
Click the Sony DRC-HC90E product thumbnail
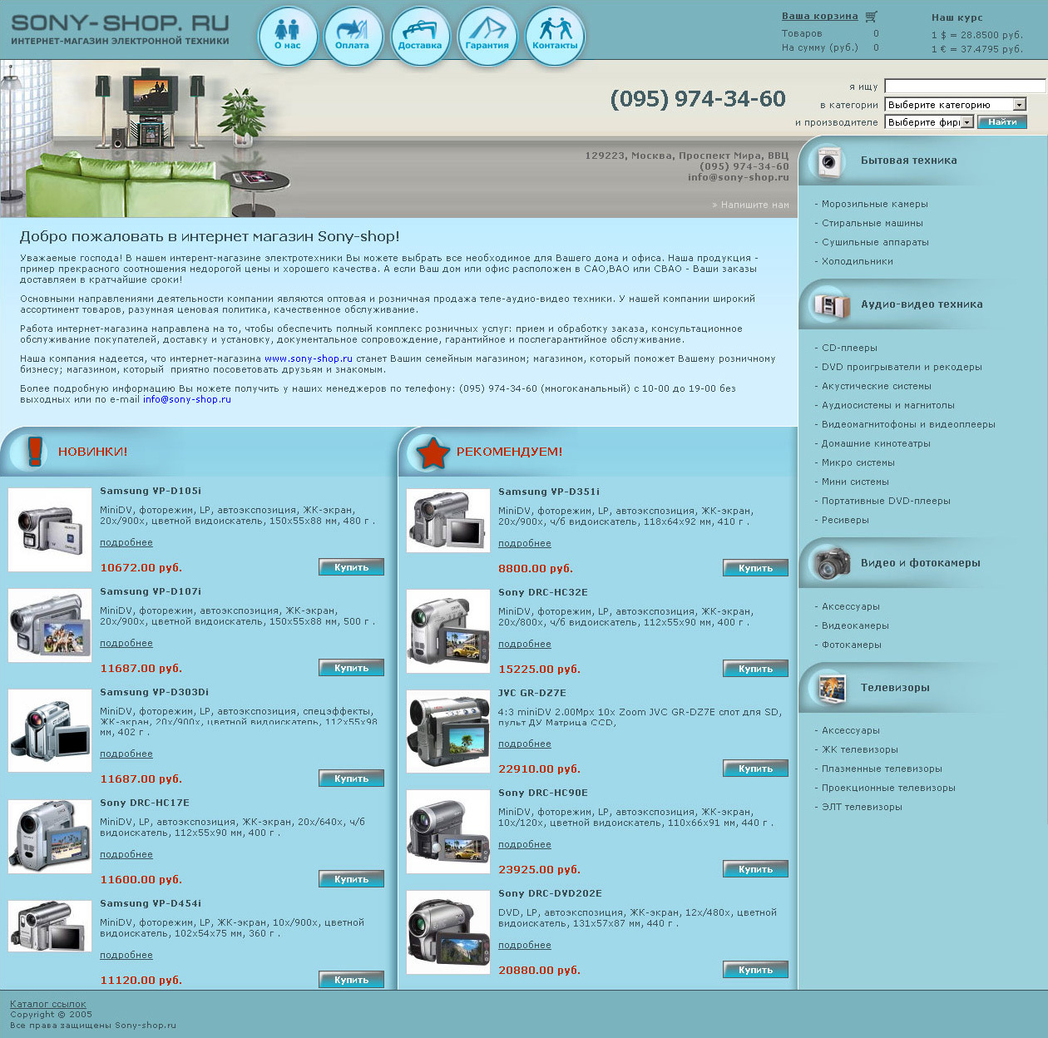[448, 832]
